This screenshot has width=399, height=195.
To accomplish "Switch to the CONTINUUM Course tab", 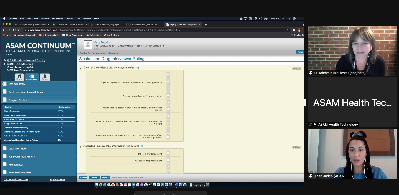I will 70,24.
